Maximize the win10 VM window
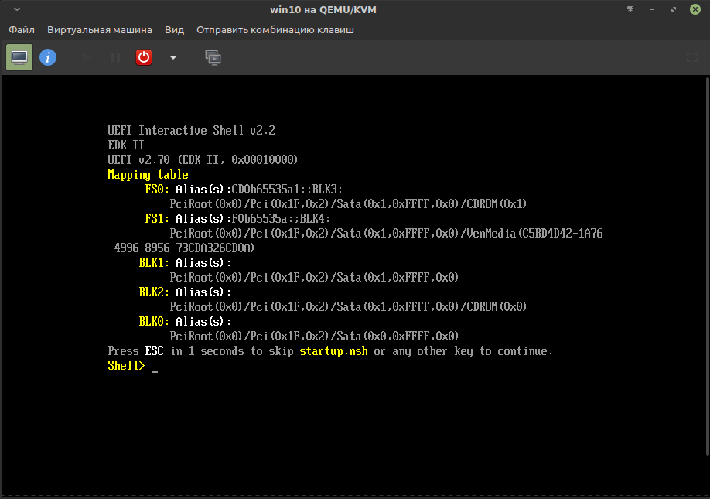The width and height of the screenshot is (710, 499). pos(674,9)
